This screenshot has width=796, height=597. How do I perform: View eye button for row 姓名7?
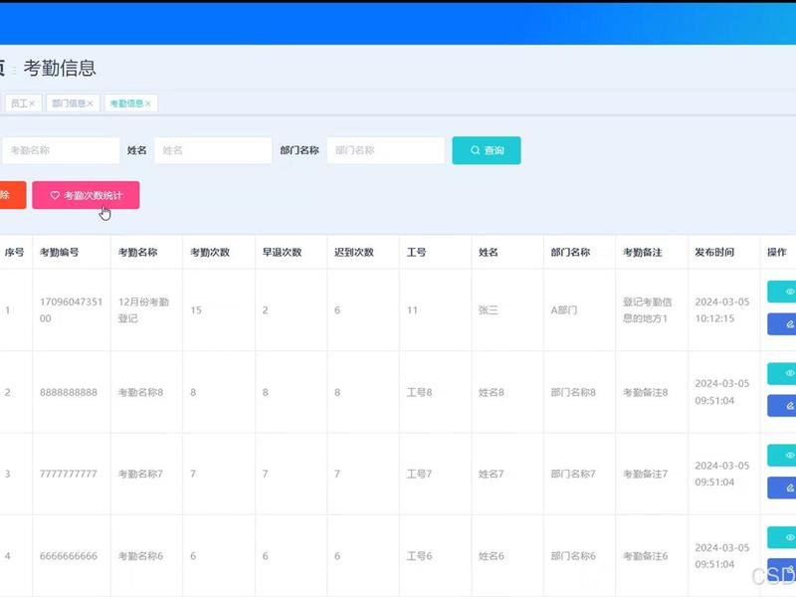tap(782, 456)
